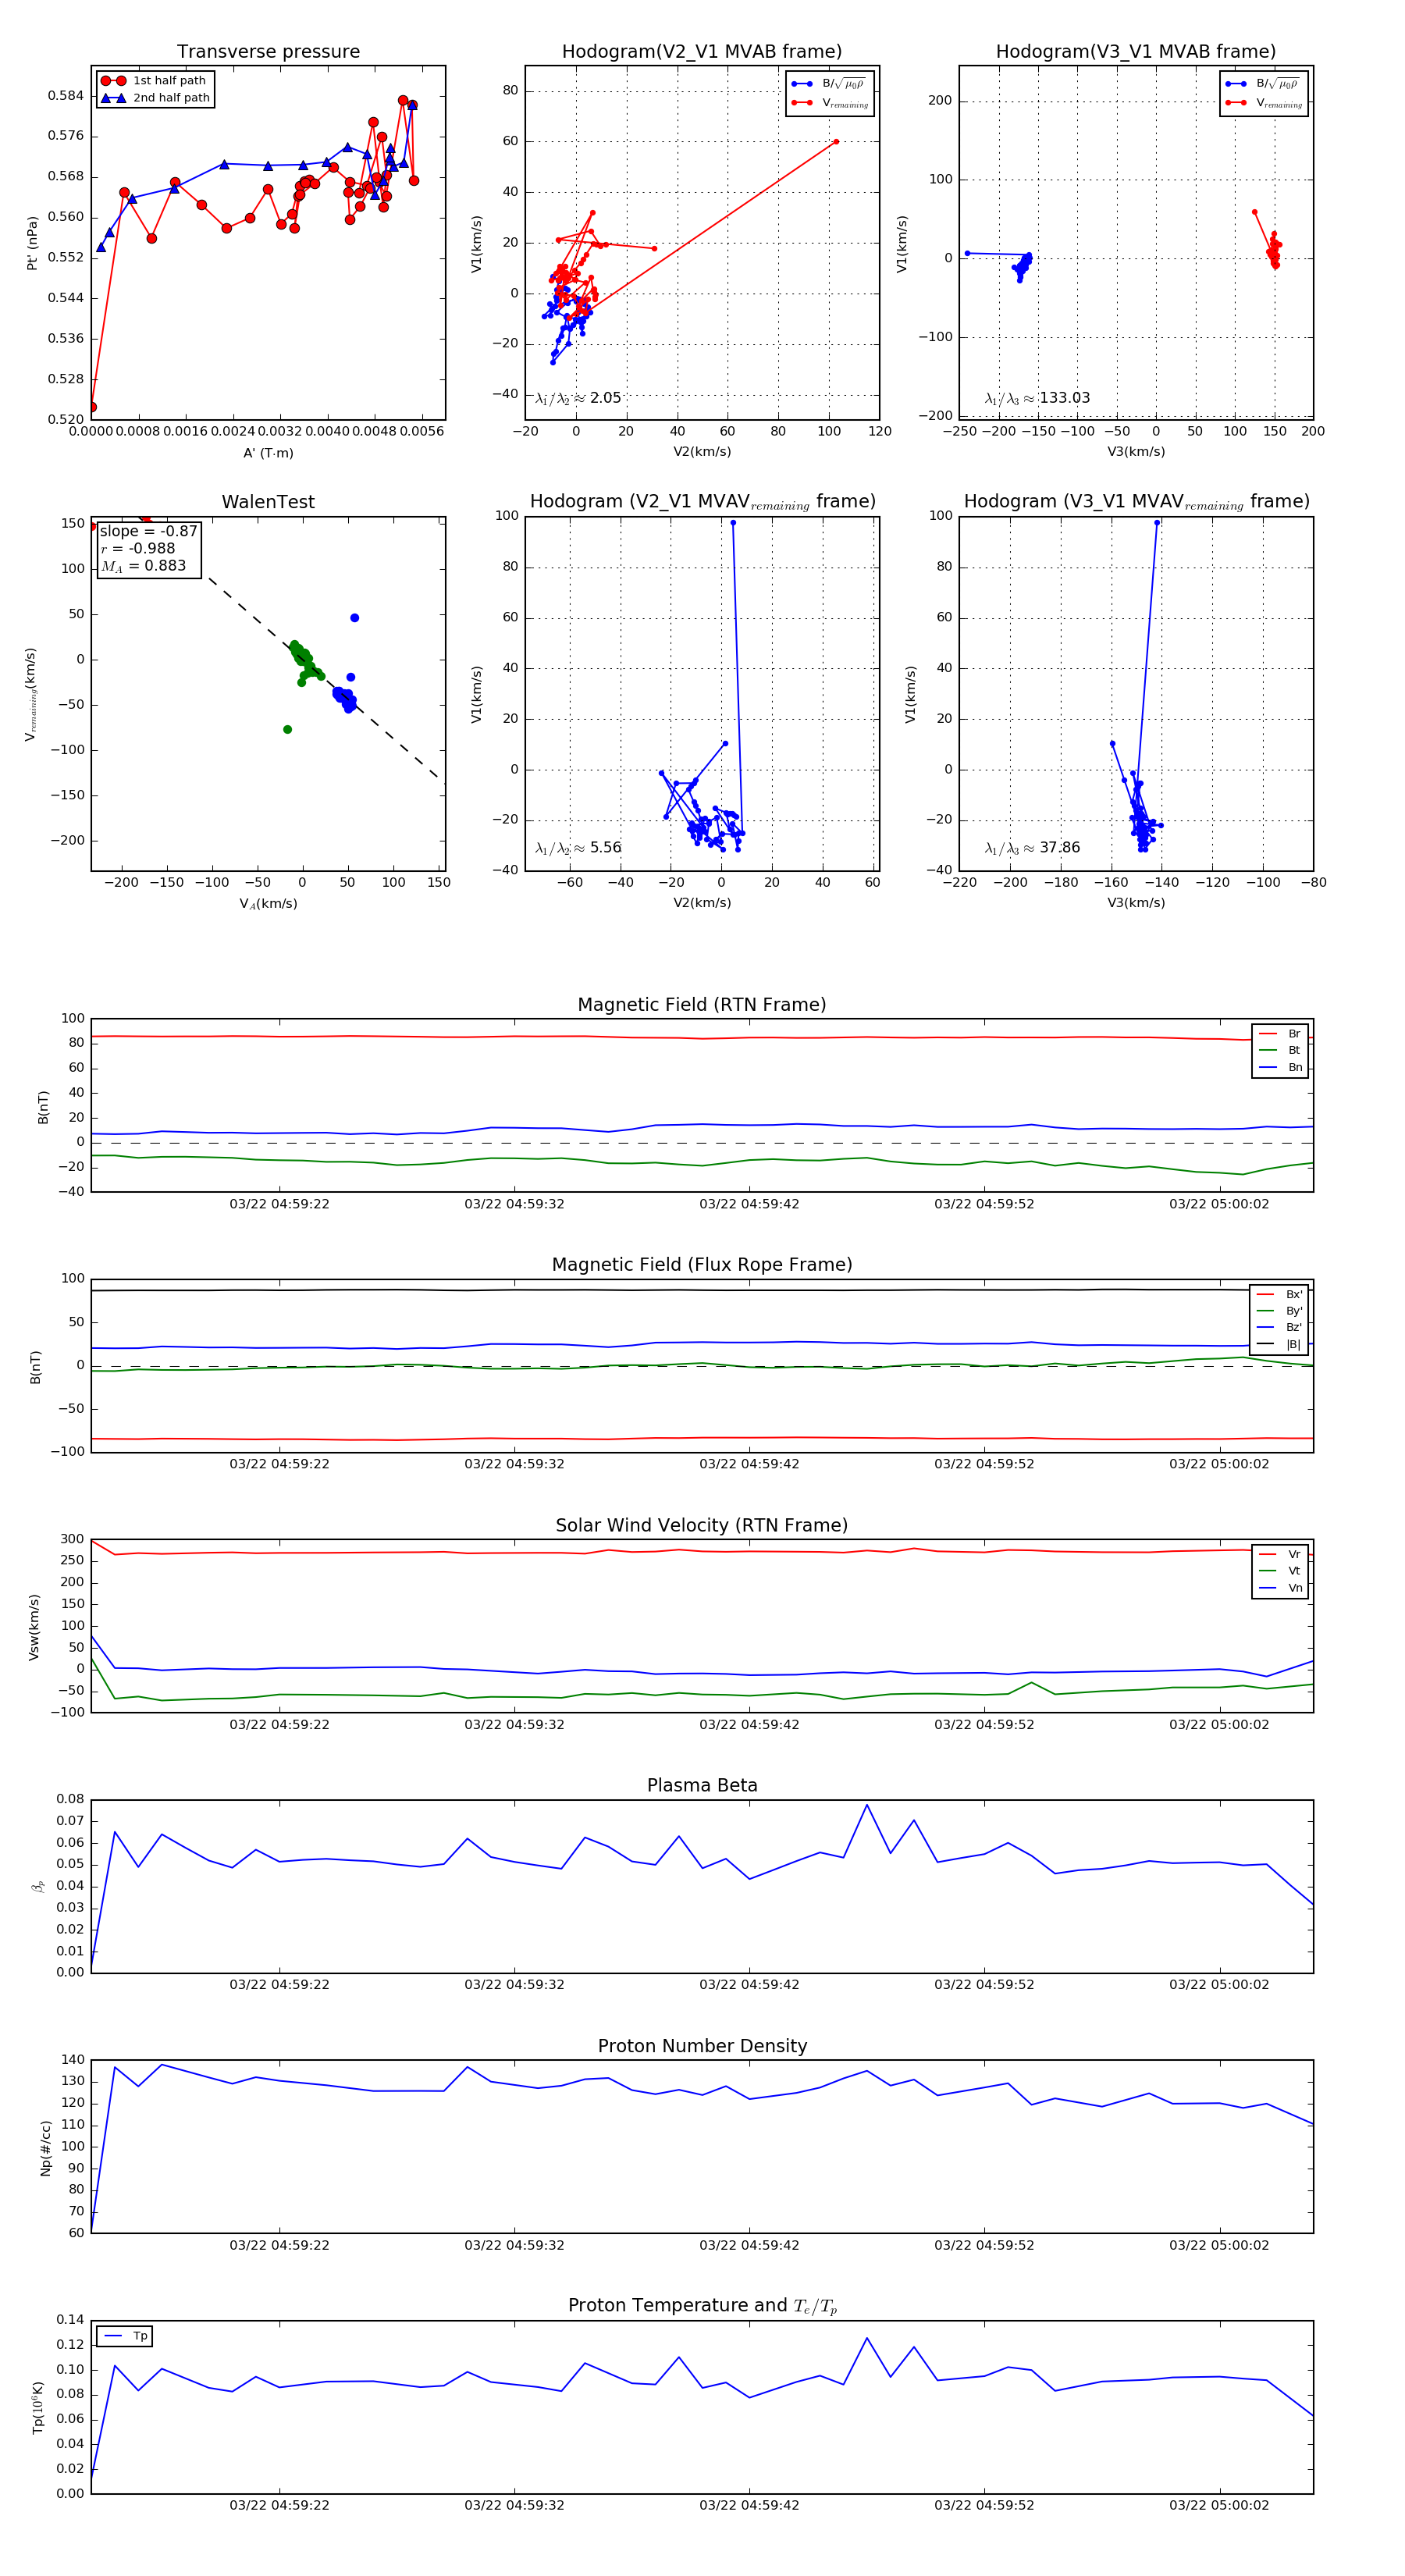Click the "Transverse pressure" plot title

(x=268, y=52)
